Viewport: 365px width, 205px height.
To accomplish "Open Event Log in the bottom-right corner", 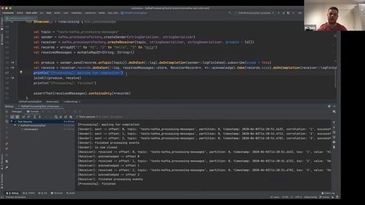I will pos(328,193).
